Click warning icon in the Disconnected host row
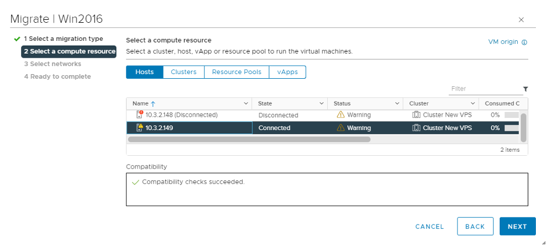547x245 pixels. 341,115
